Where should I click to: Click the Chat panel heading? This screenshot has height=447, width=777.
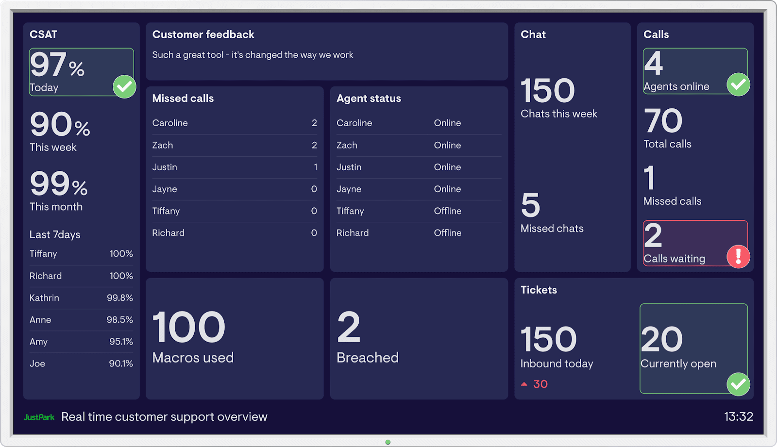pyautogui.click(x=533, y=34)
